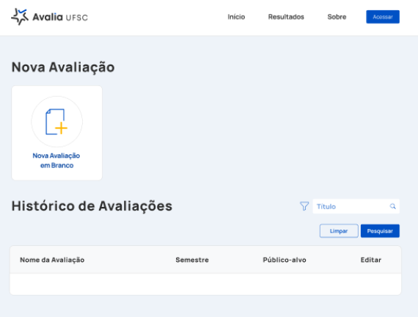This screenshot has height=317, width=418.
Task: Open the Resultados menu item
Action: (x=286, y=17)
